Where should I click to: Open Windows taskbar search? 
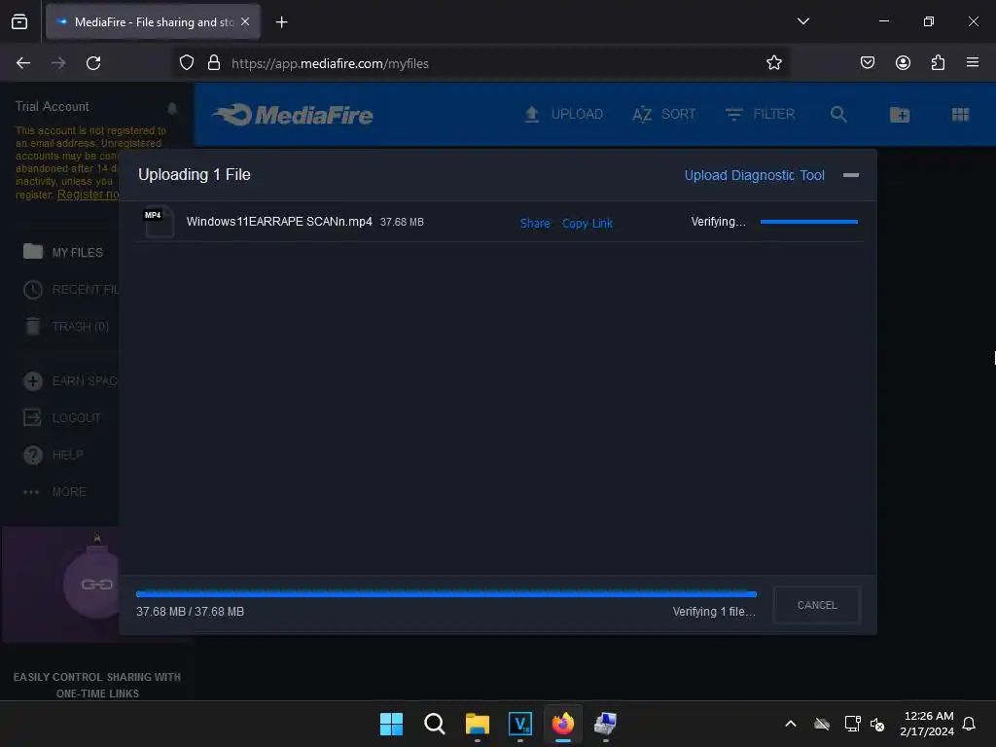[435, 724]
